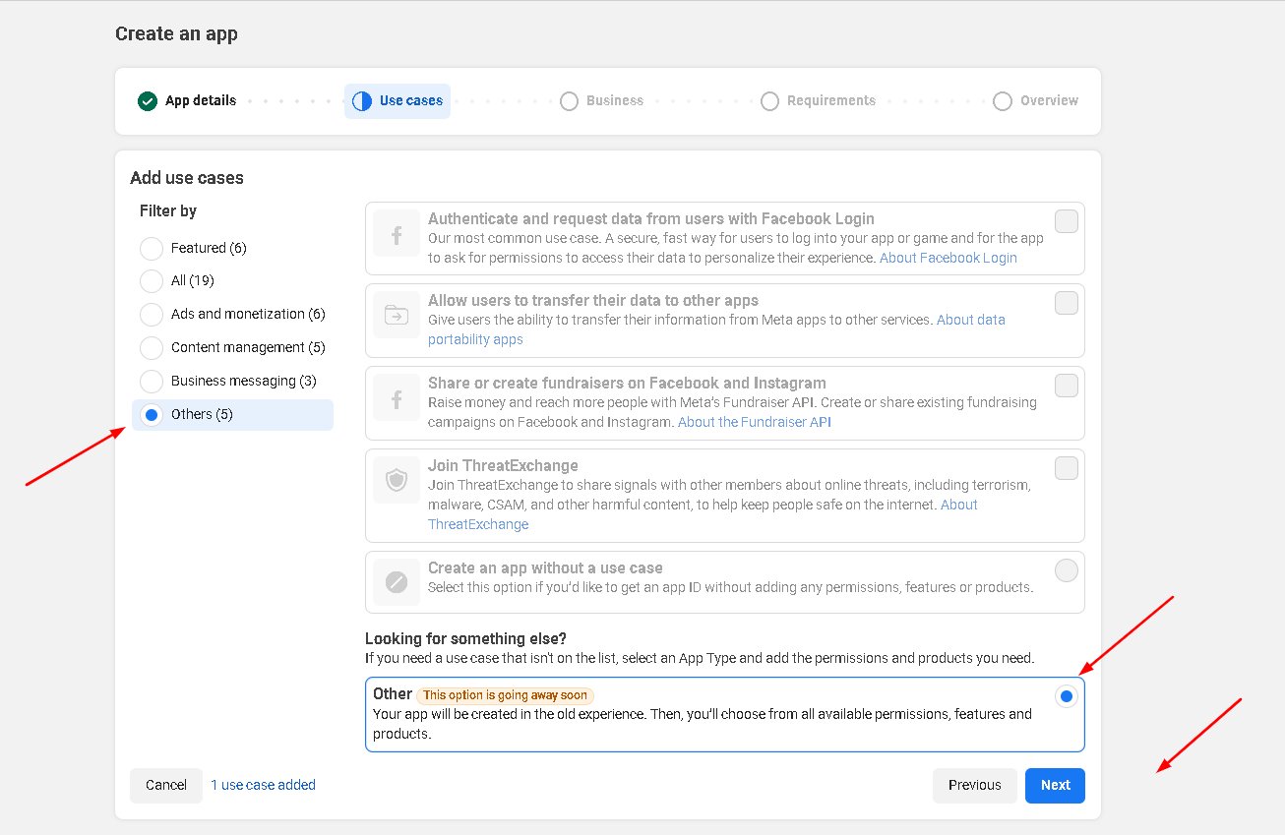The height and width of the screenshot is (835, 1285).
Task: Open the About Facebook Login link
Action: coord(948,258)
